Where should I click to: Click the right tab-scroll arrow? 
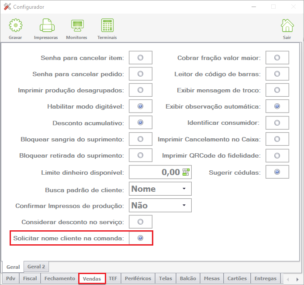point(297,279)
